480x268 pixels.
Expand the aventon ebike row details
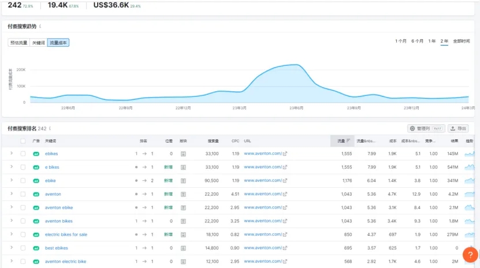pos(11,207)
